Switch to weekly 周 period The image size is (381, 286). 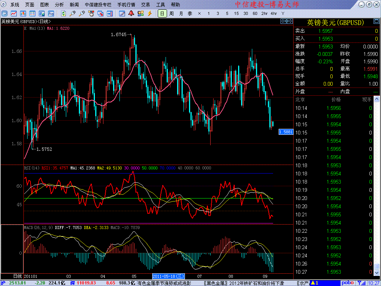172,14
